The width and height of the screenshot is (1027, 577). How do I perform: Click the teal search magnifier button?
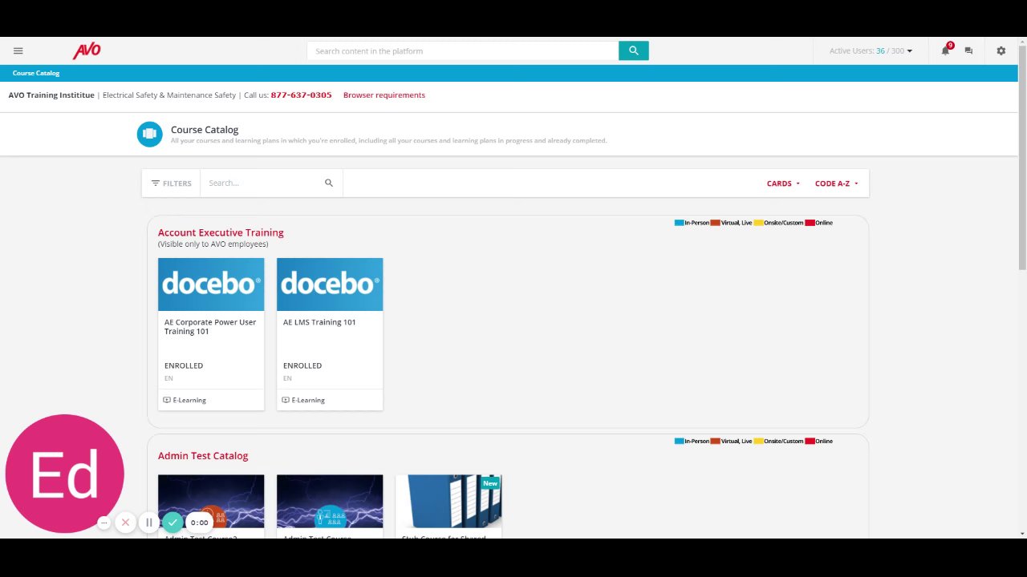[633, 50]
